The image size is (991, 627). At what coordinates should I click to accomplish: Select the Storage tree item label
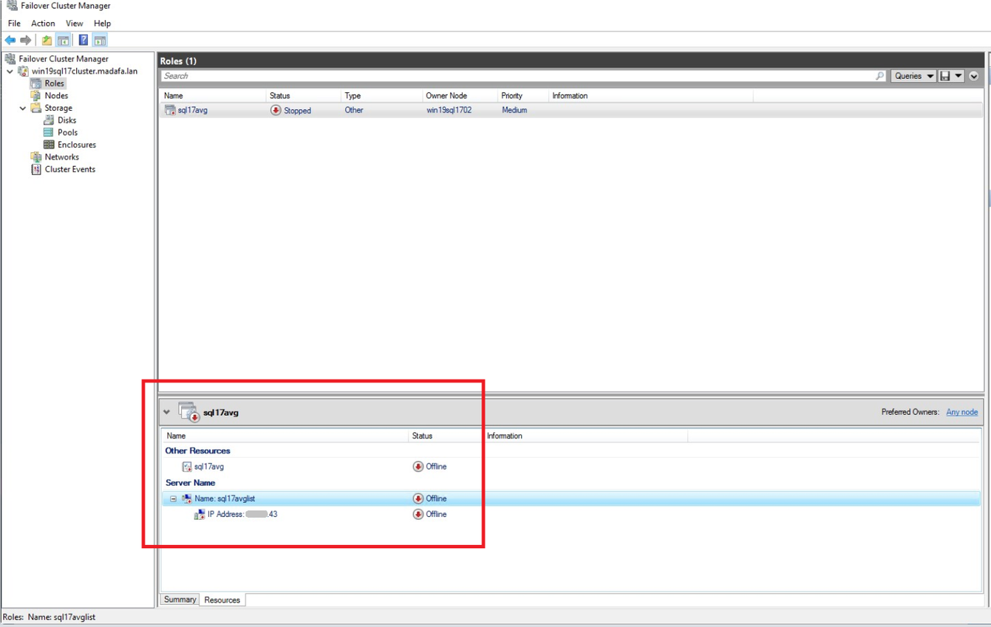[58, 108]
